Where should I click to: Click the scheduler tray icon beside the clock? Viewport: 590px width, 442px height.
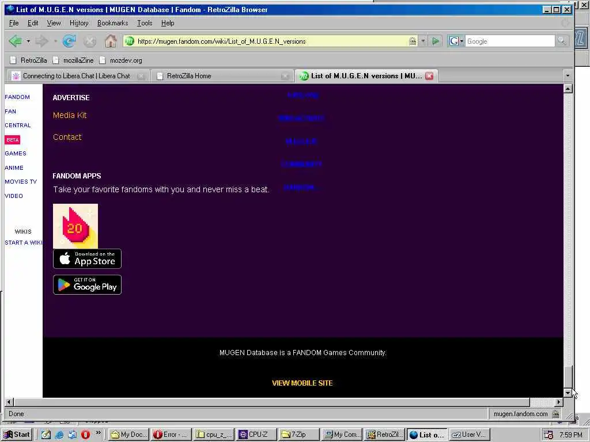[x=549, y=435]
